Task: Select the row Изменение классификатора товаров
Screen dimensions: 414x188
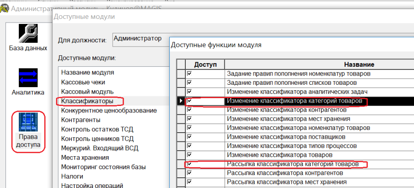Action: click(280, 155)
